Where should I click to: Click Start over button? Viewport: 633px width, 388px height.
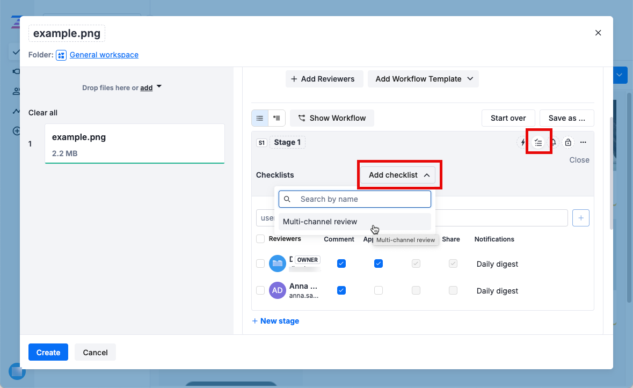point(508,118)
